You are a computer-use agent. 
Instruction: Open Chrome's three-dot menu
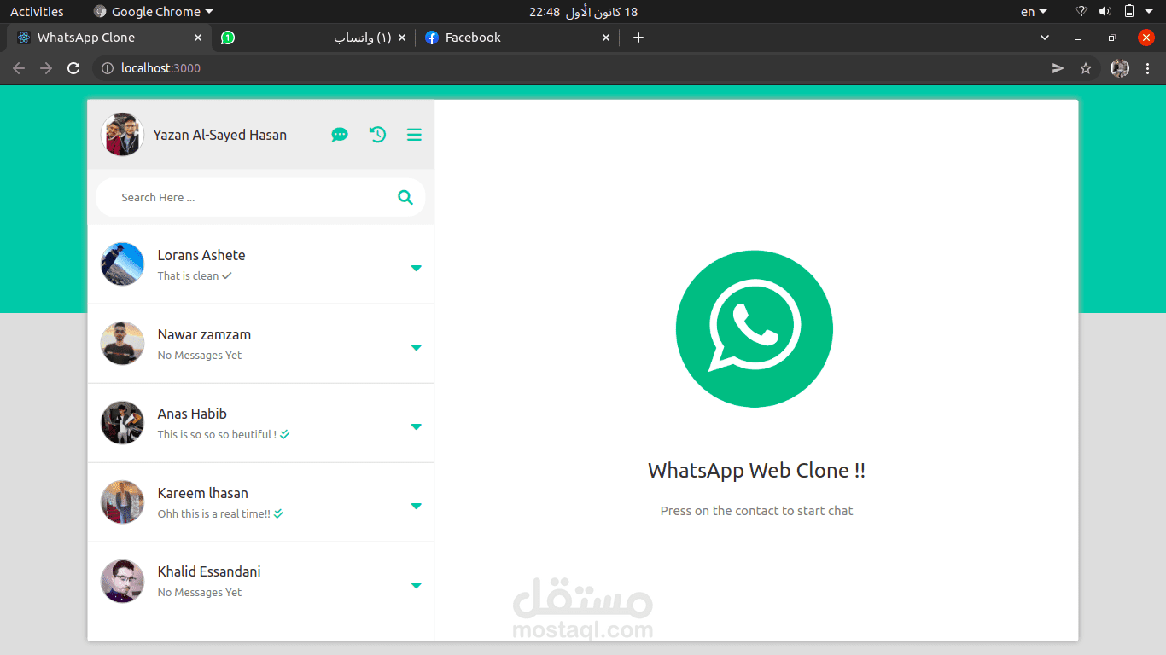(1148, 67)
